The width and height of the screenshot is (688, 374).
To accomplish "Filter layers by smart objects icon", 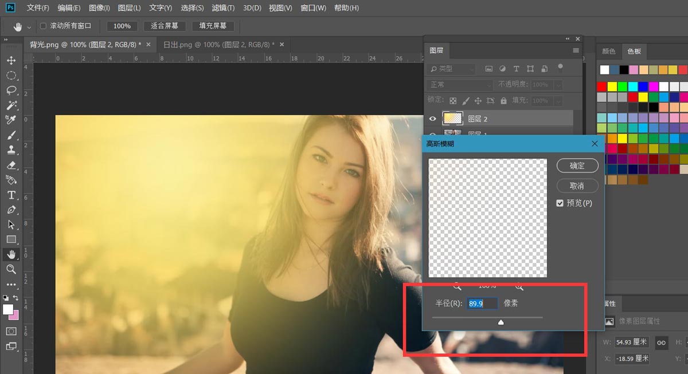I will [544, 69].
